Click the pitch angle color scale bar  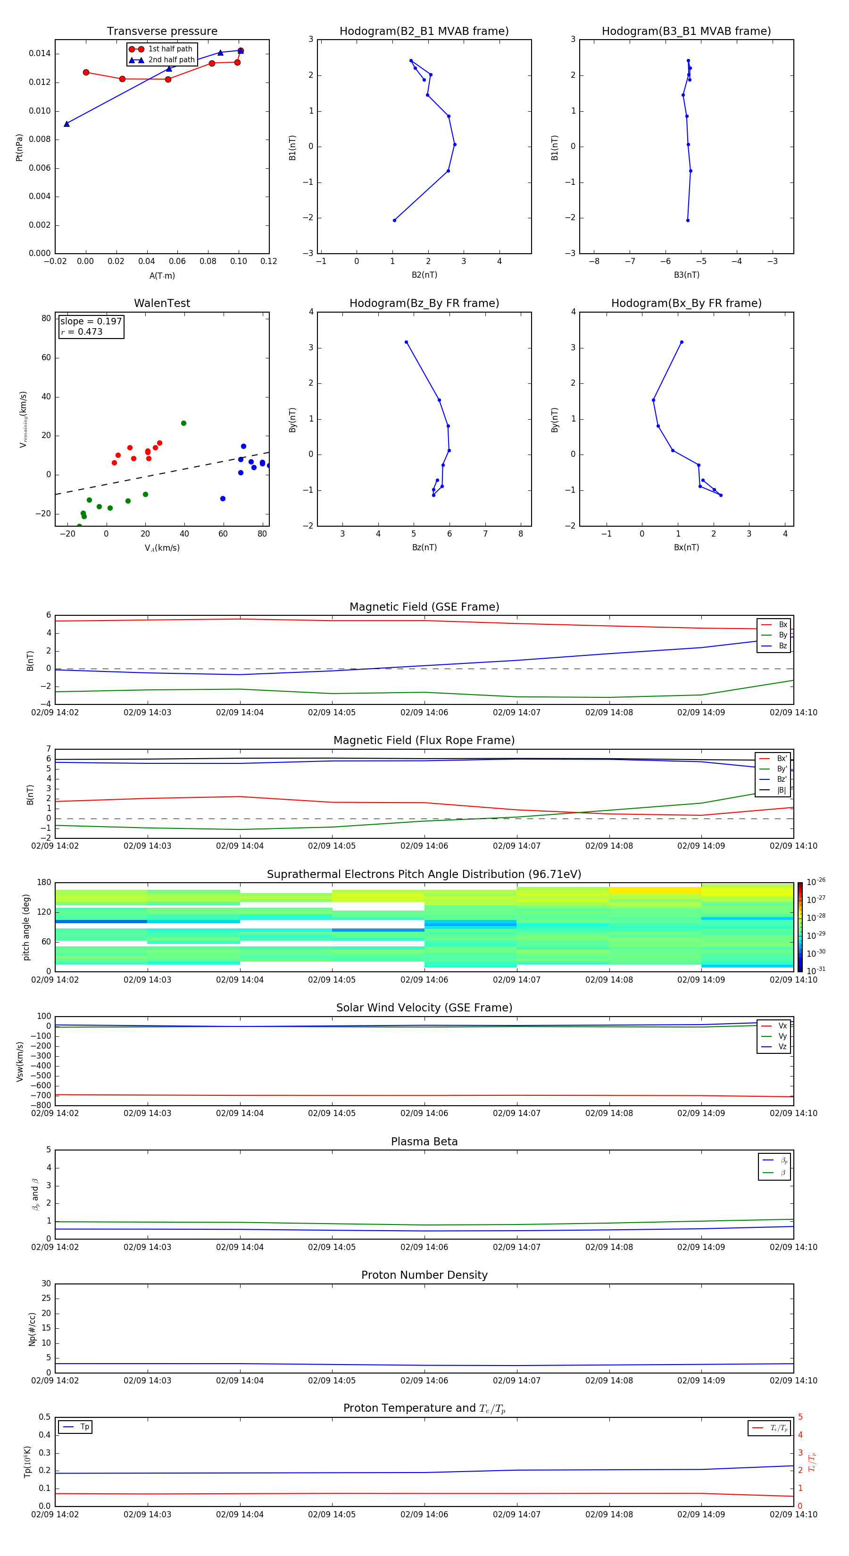[x=800, y=927]
